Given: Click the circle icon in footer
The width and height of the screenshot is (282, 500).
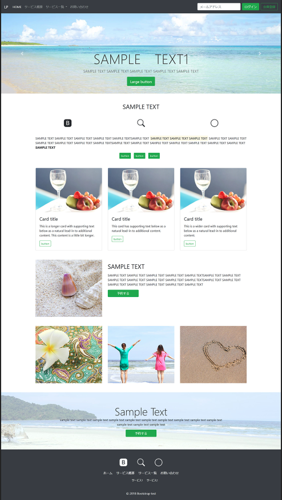Looking at the screenshot, I should pos(159,462).
